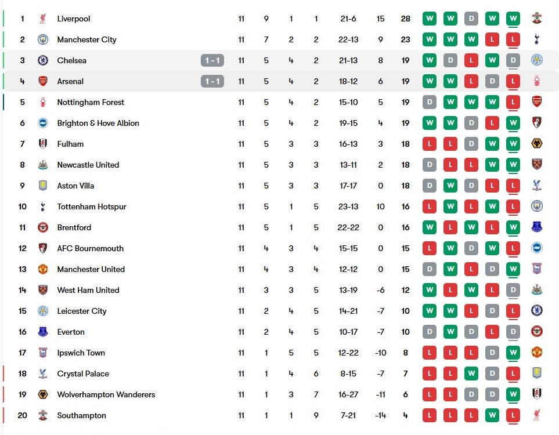Select Ipswich Town's most recent W form badge

(x=513, y=353)
